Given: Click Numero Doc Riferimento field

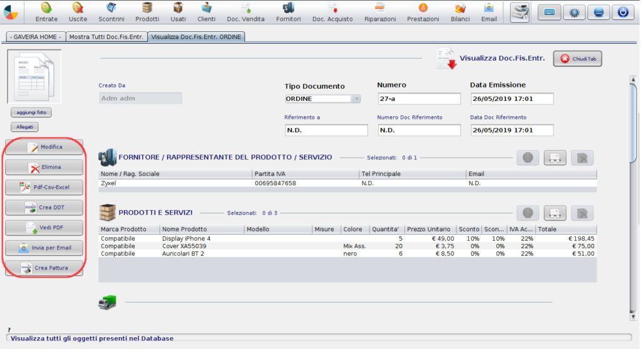Looking at the screenshot, I should [x=419, y=130].
